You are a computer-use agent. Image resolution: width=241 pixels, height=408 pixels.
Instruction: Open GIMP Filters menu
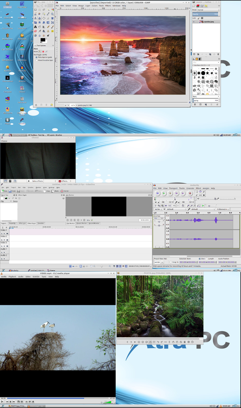coord(108,6)
